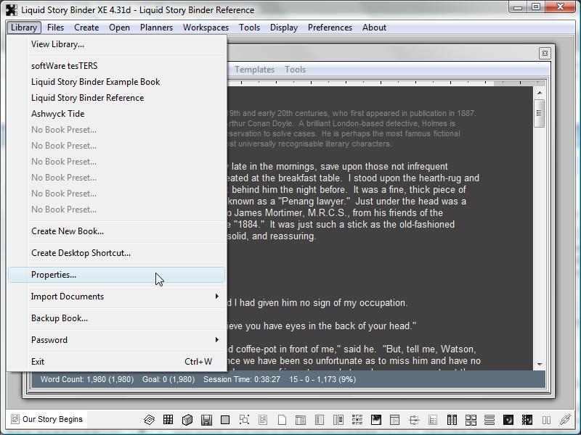Click the 3D box icon in bottom toolbar
The height and width of the screenshot is (435, 581).
[187, 420]
